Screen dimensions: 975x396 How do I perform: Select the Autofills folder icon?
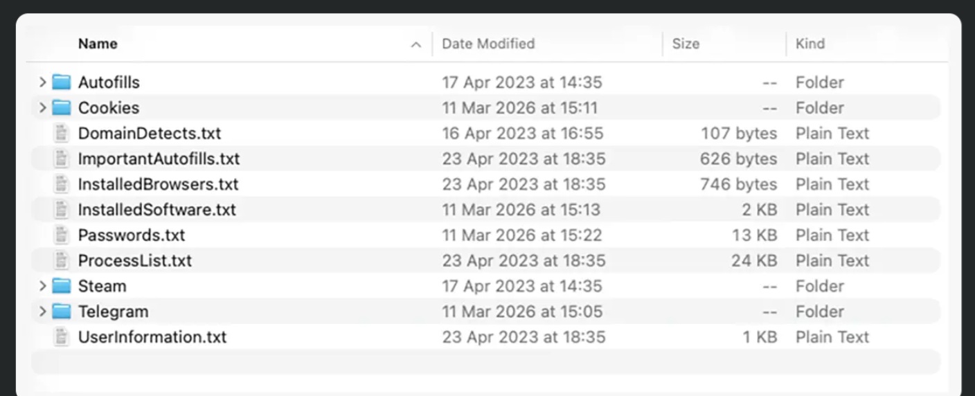tap(62, 82)
